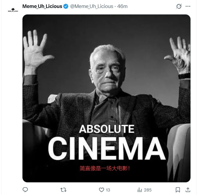This screenshot has width=197, height=195.
Task: View post analytics bar-chart icon
Action: tap(139, 189)
